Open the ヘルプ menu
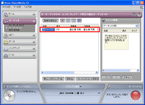 coord(28,7)
